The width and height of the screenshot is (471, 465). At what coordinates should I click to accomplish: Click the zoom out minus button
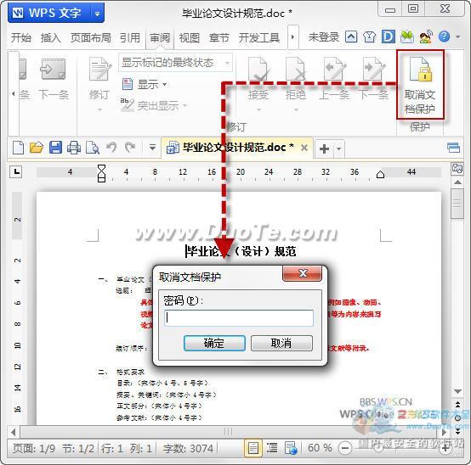[x=345, y=448]
